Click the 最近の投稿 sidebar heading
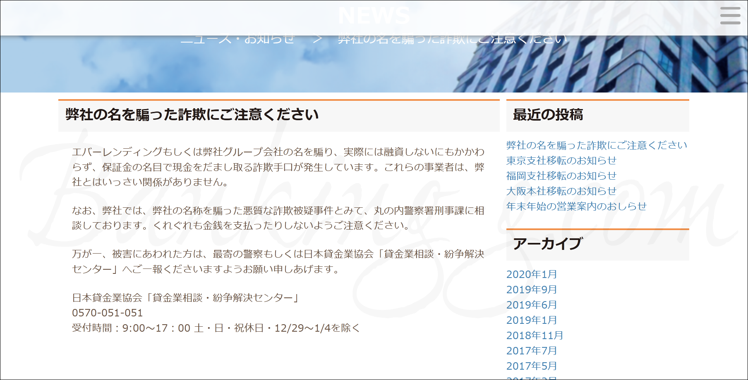Image resolution: width=748 pixels, height=380 pixels. pos(548,114)
